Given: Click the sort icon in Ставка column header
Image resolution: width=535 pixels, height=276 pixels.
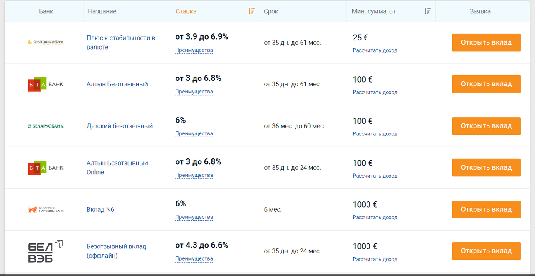Looking at the screenshot, I should pos(251,11).
